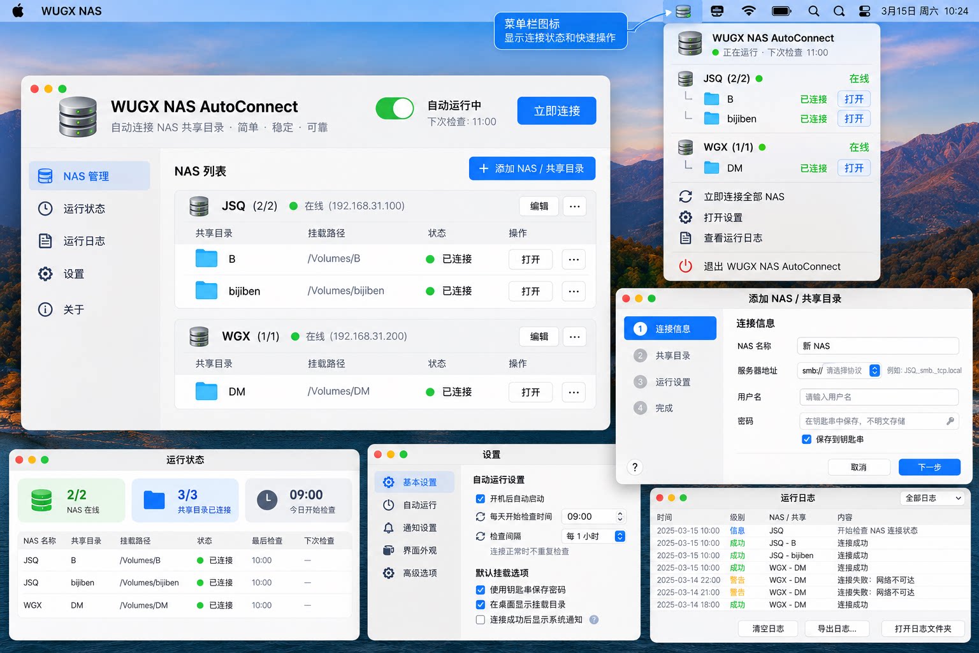This screenshot has width=979, height=653.
Task: Select NAS Management in the sidebar
Action: tap(89, 176)
